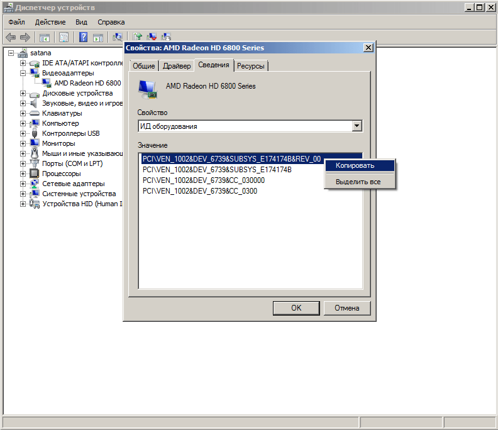Expand the Мониторы node
Viewport: 498px width, 430px height.
[x=23, y=143]
